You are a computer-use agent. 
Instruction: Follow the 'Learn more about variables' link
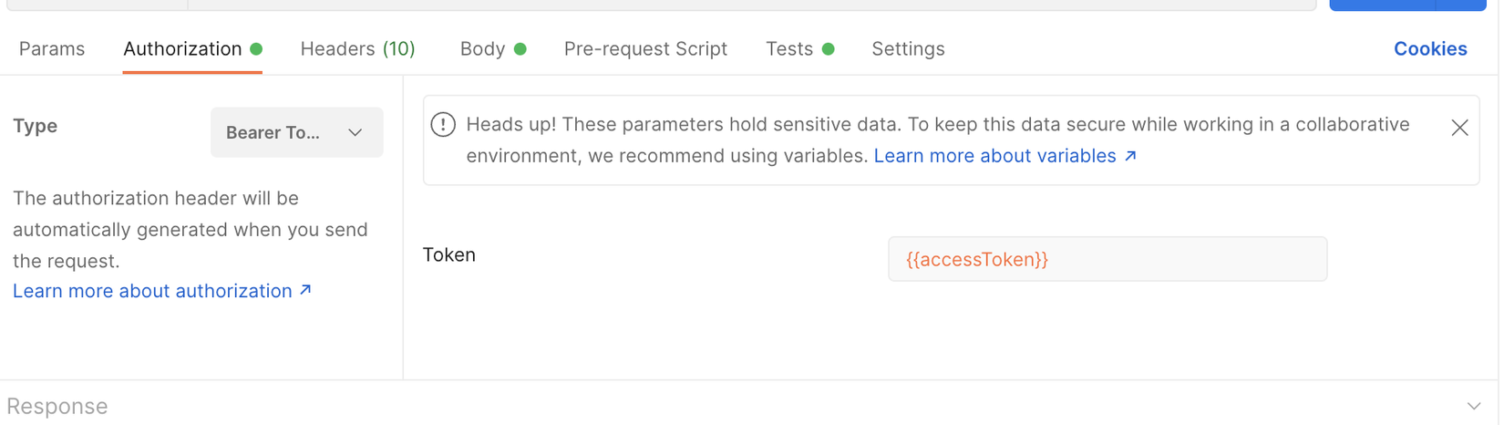tap(994, 156)
